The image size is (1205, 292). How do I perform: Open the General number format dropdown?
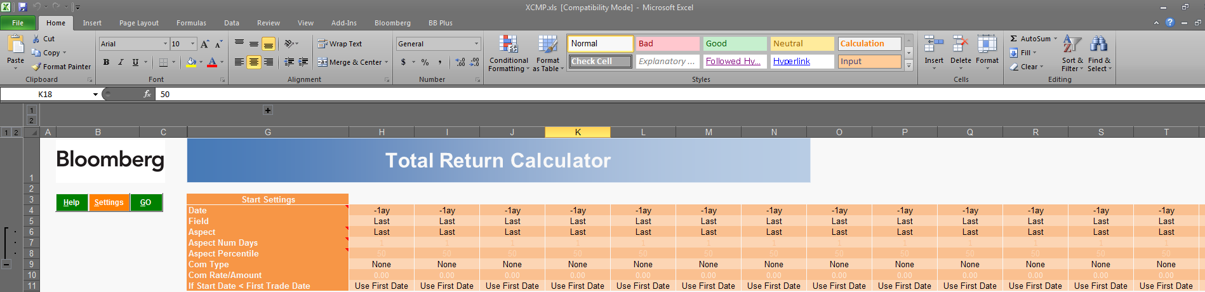tap(476, 44)
